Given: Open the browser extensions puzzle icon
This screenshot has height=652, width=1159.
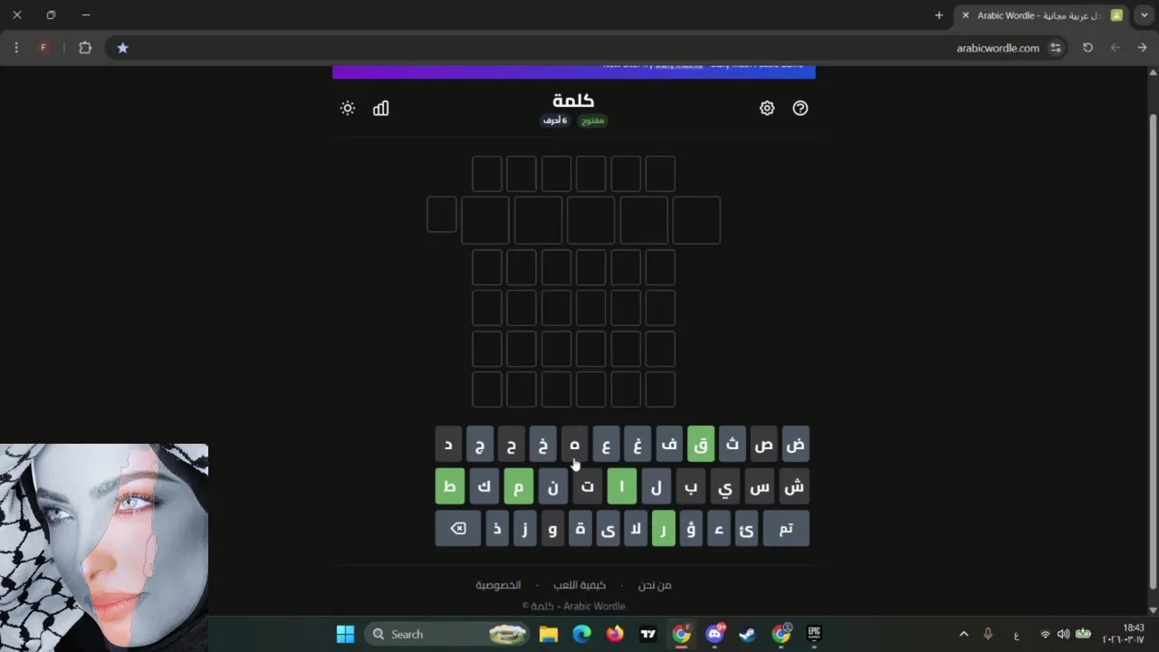Looking at the screenshot, I should [x=85, y=48].
